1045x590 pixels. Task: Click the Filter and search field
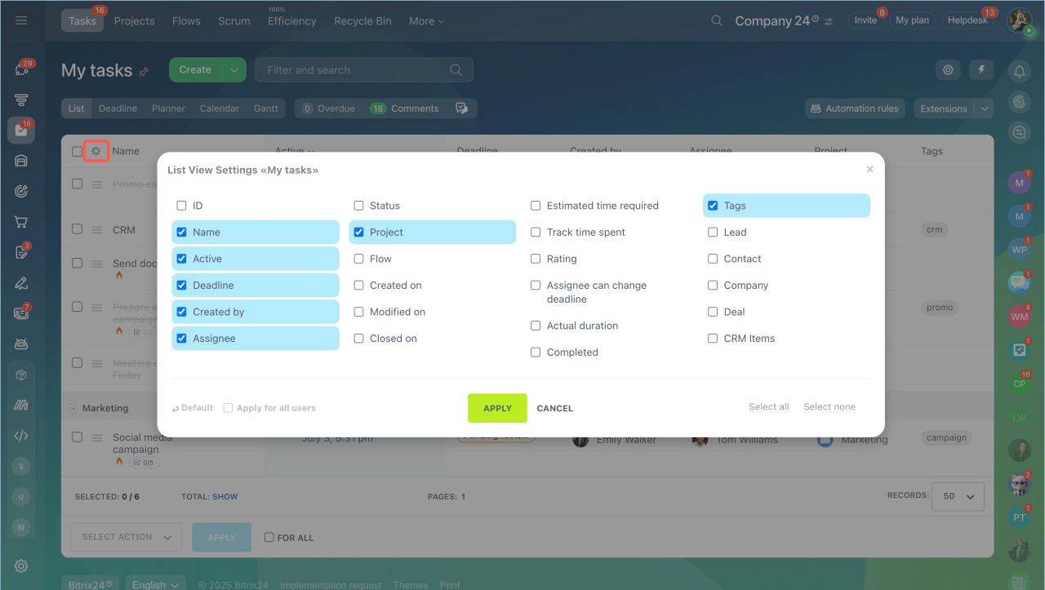pos(355,70)
